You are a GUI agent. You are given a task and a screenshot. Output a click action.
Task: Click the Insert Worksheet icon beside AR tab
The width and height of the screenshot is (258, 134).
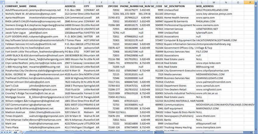22,132
